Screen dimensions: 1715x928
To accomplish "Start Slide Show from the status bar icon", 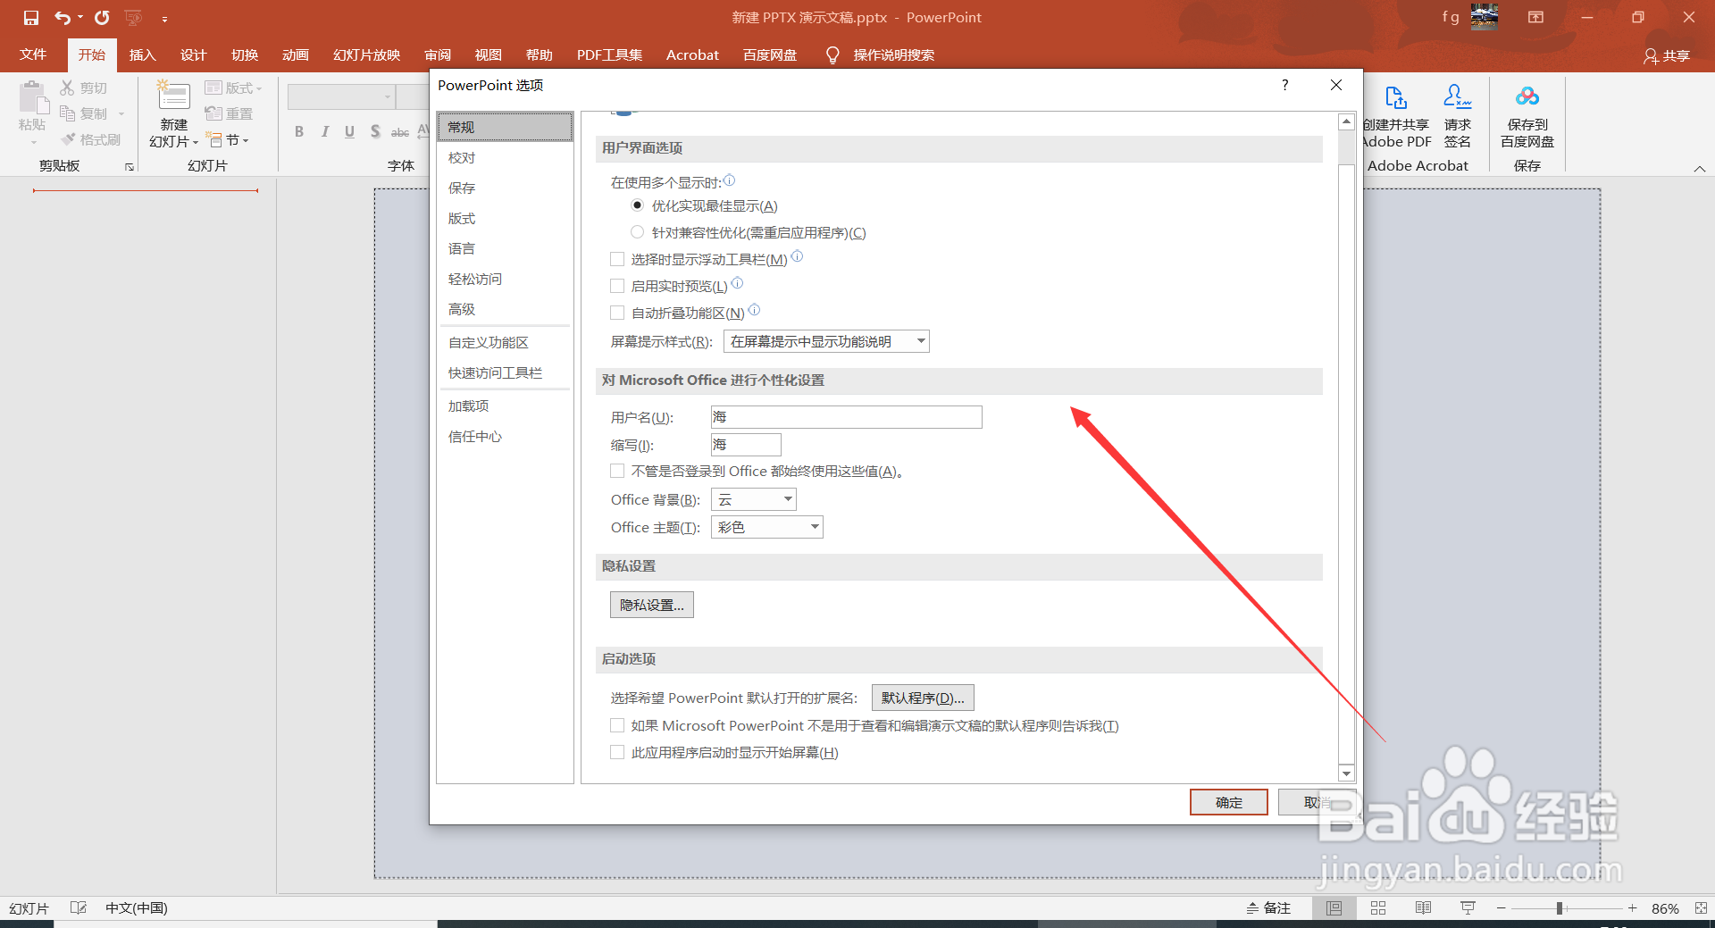I will point(1468,907).
